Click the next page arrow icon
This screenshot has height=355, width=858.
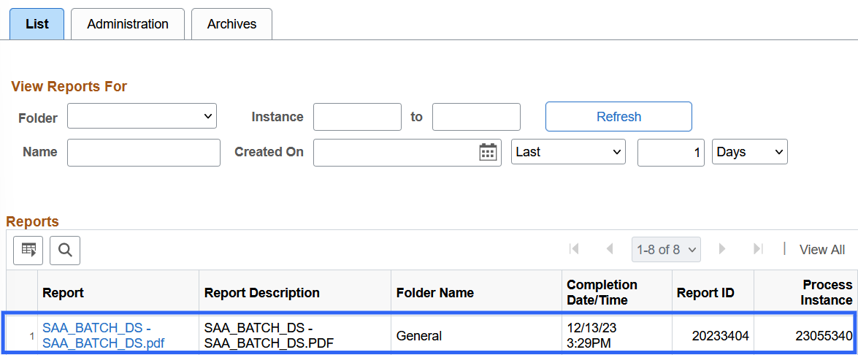tap(722, 249)
